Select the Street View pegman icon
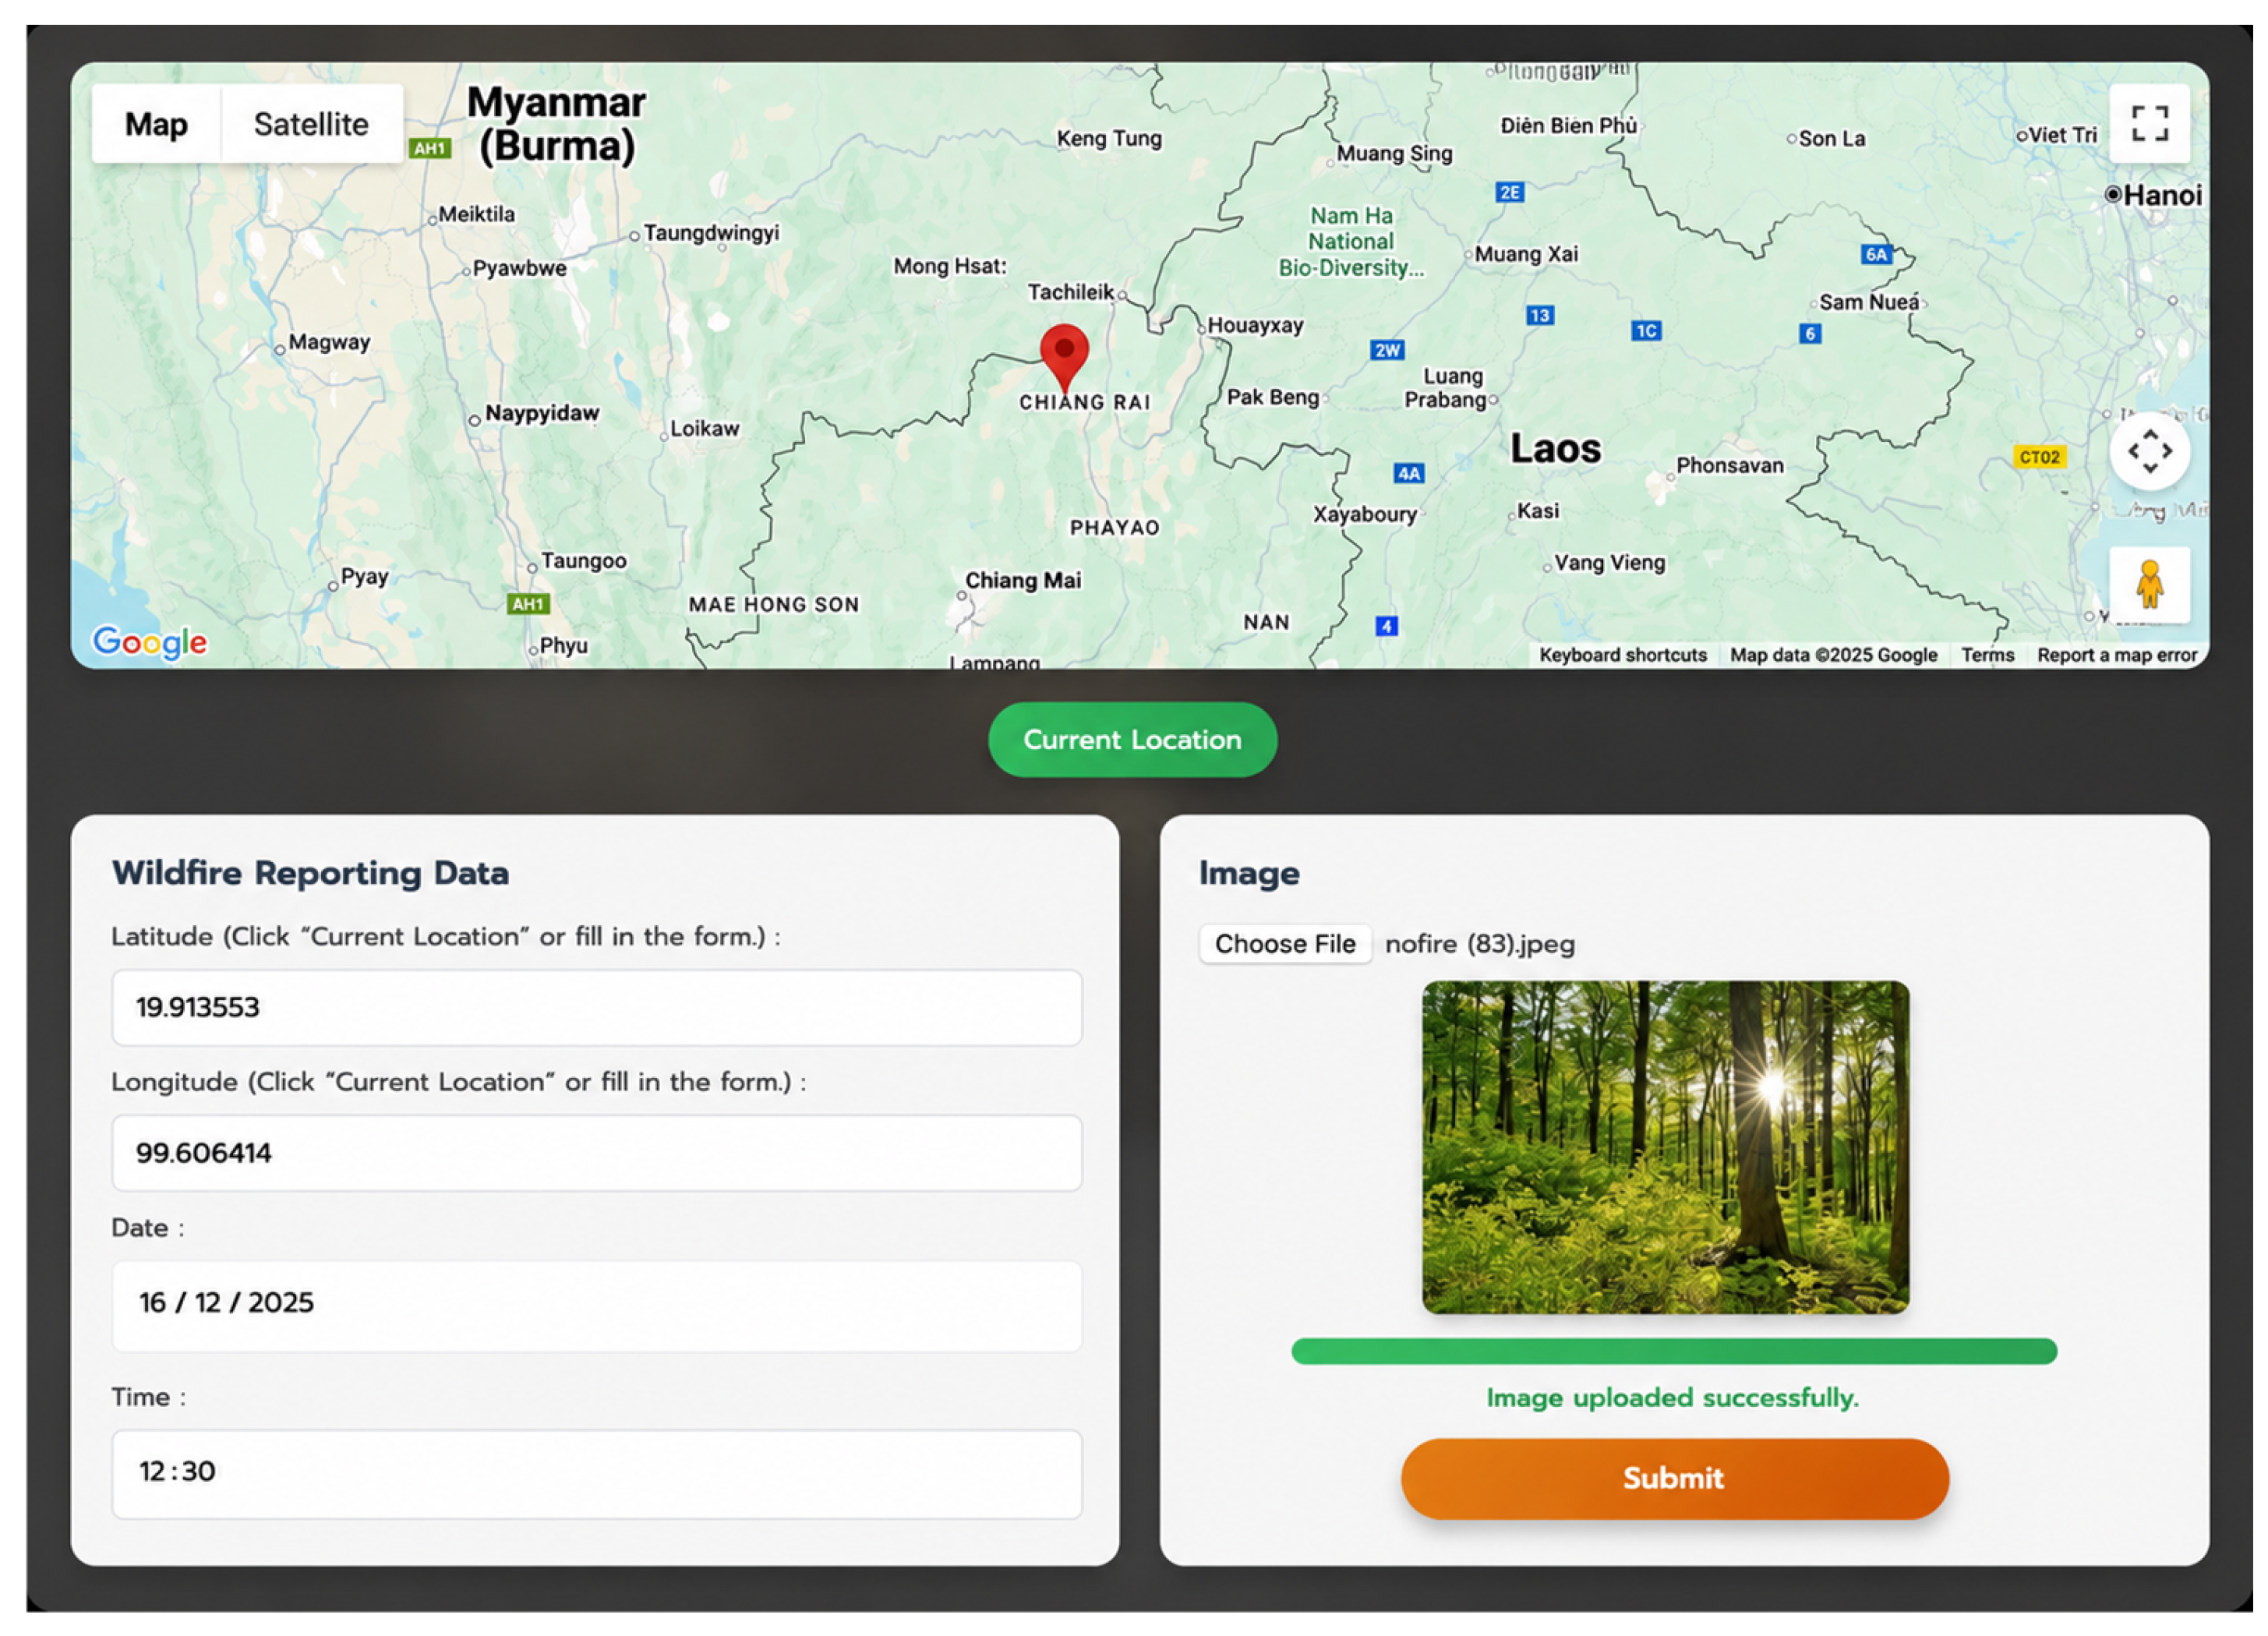Image resolution: width=2268 pixels, height=1636 pixels. (2149, 584)
